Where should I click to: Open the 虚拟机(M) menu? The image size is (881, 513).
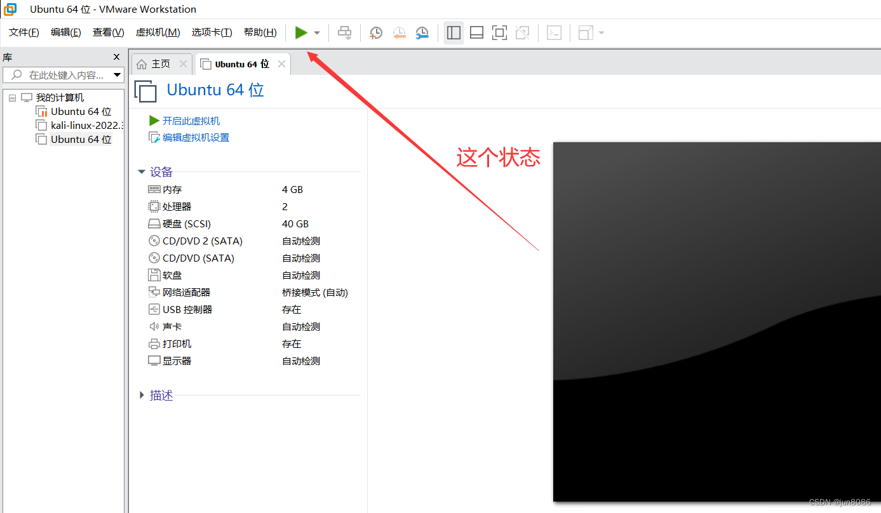[x=158, y=32]
